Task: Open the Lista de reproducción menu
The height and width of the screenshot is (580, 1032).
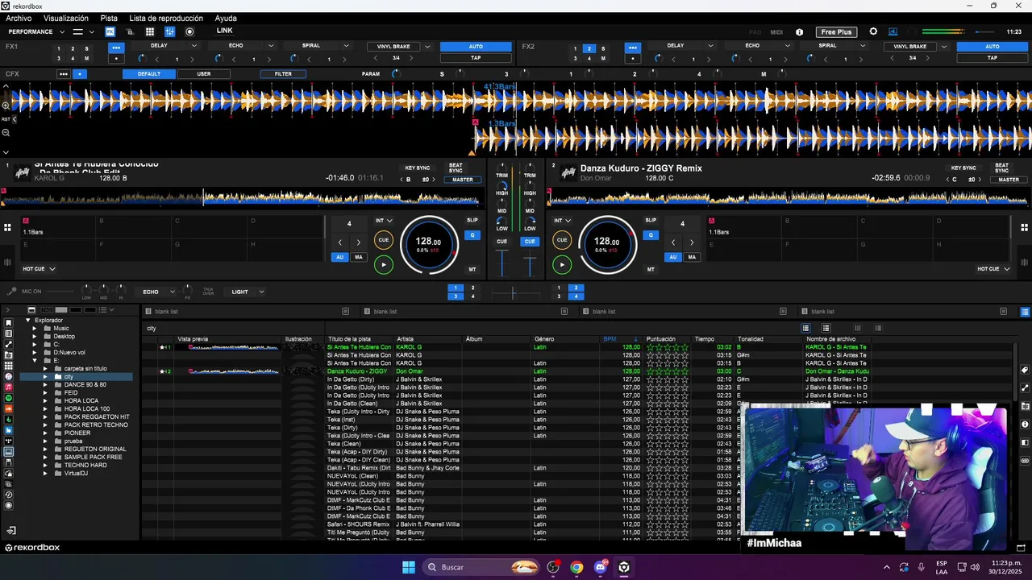Action: tap(166, 18)
